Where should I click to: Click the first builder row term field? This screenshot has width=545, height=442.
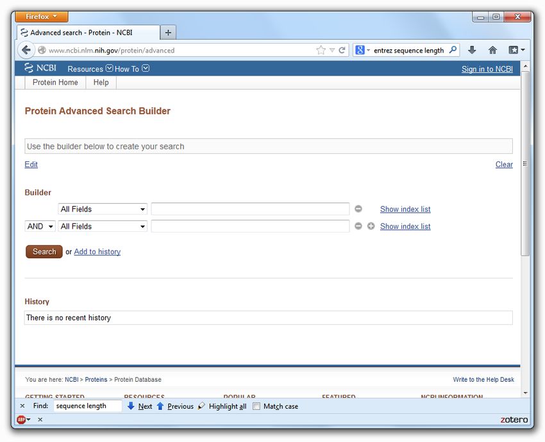pyautogui.click(x=250, y=209)
